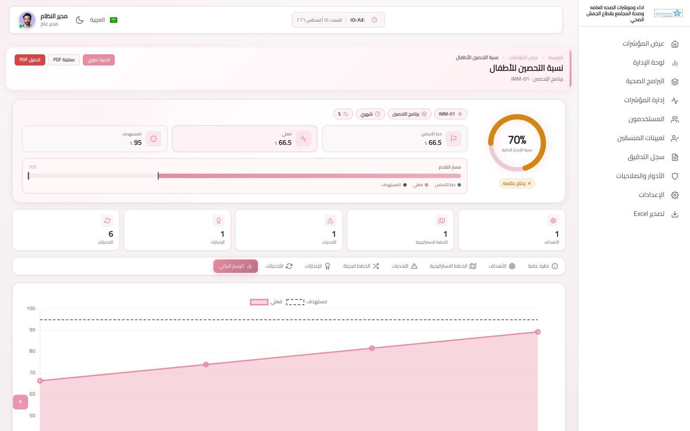Switch to the التحديثات tab
This screenshot has height=431, width=690.
[x=279, y=266]
